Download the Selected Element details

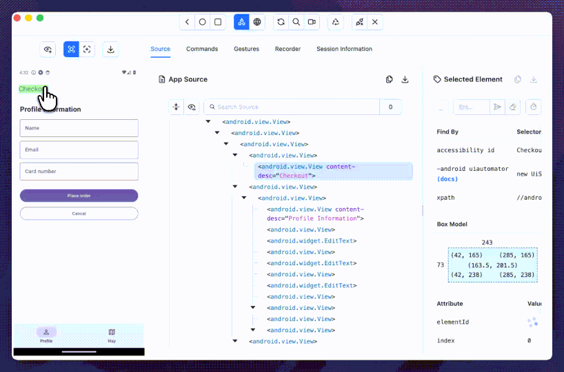coord(534,79)
